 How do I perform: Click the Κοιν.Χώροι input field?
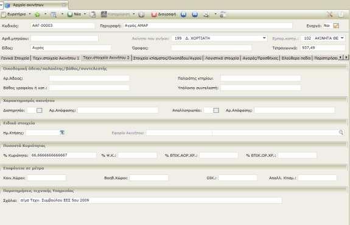(47, 178)
